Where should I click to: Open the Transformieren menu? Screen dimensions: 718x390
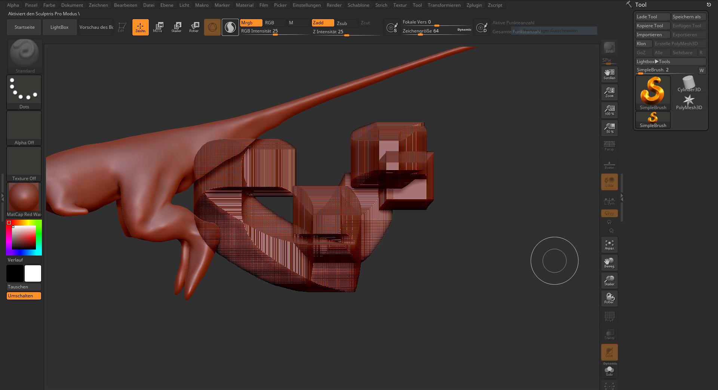point(444,5)
